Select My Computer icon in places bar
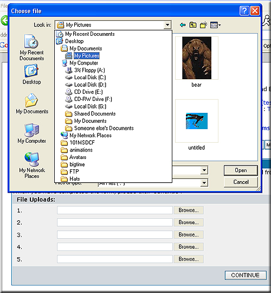Image resolution: width=271 pixels, height=293 pixels. click(x=31, y=133)
